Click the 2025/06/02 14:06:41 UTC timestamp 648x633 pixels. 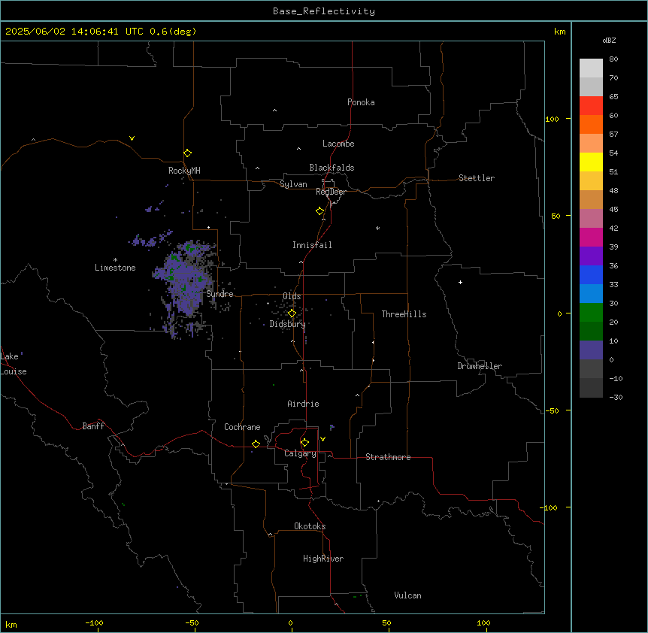pyautogui.click(x=74, y=32)
